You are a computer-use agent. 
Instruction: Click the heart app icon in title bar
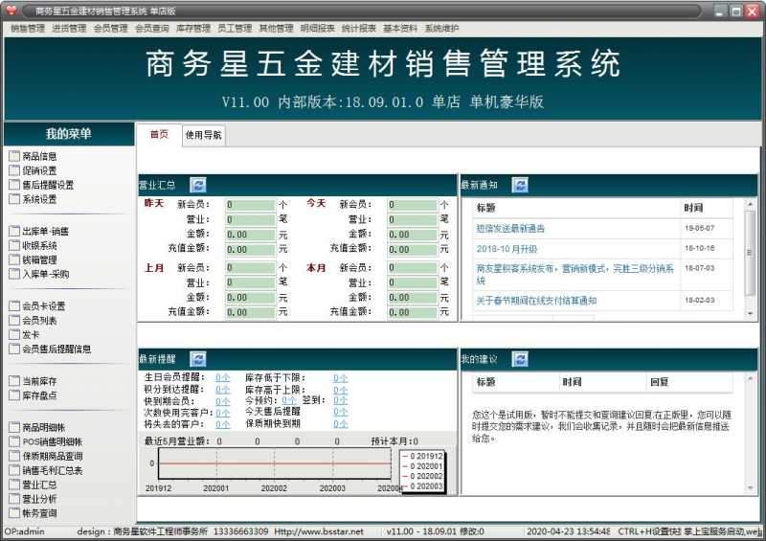pyautogui.click(x=11, y=11)
